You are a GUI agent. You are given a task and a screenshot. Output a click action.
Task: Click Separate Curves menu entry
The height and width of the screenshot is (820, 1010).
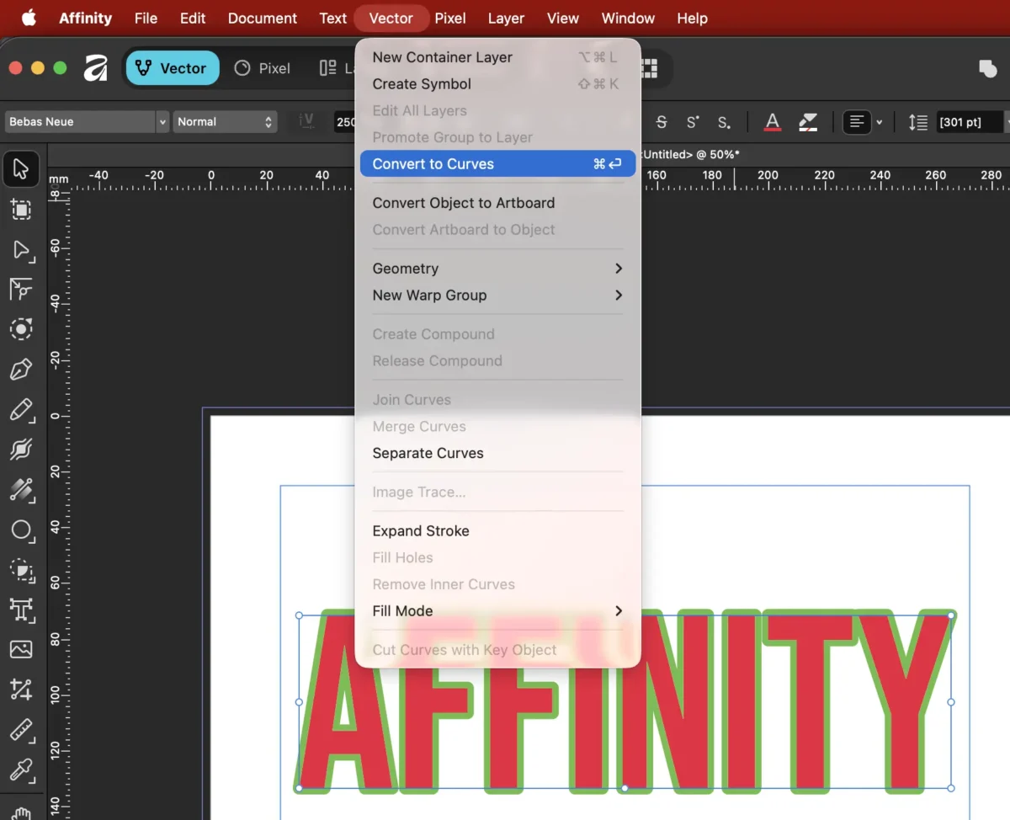coord(428,453)
